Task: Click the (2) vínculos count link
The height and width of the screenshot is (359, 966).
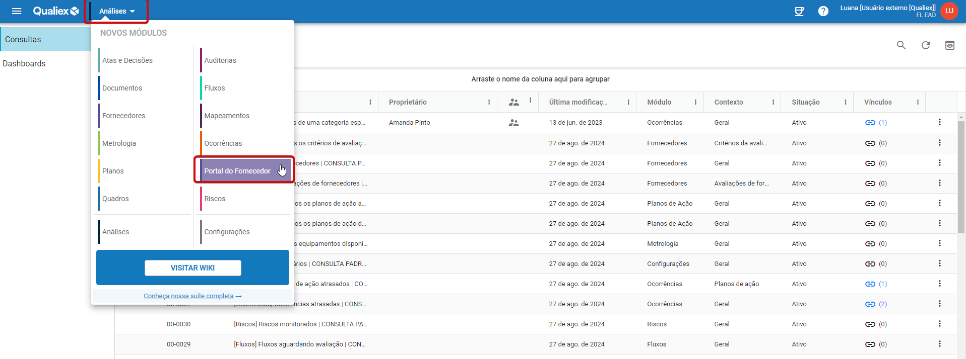Action: pos(883,304)
